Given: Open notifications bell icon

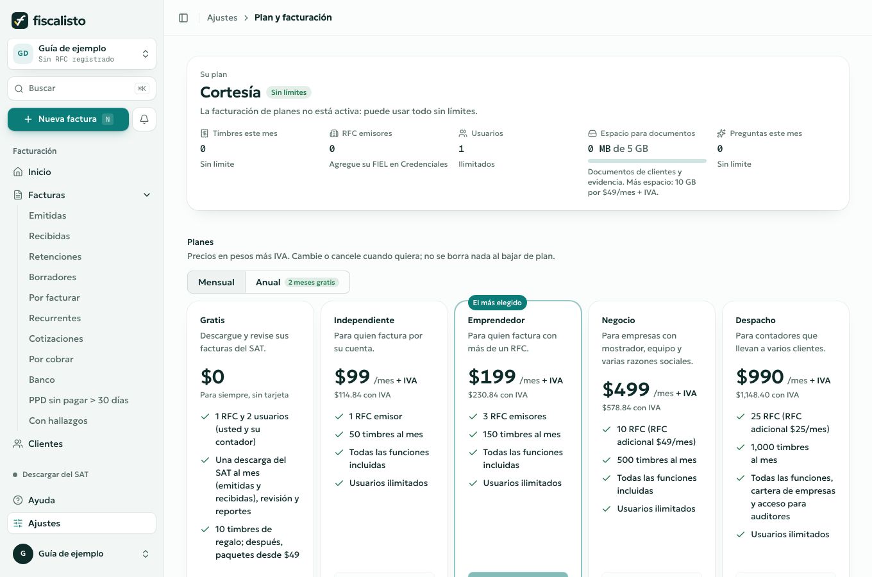Looking at the screenshot, I should [144, 119].
